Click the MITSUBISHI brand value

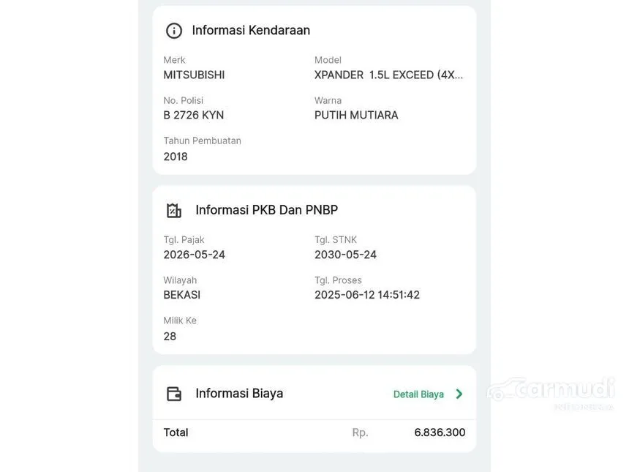(194, 75)
